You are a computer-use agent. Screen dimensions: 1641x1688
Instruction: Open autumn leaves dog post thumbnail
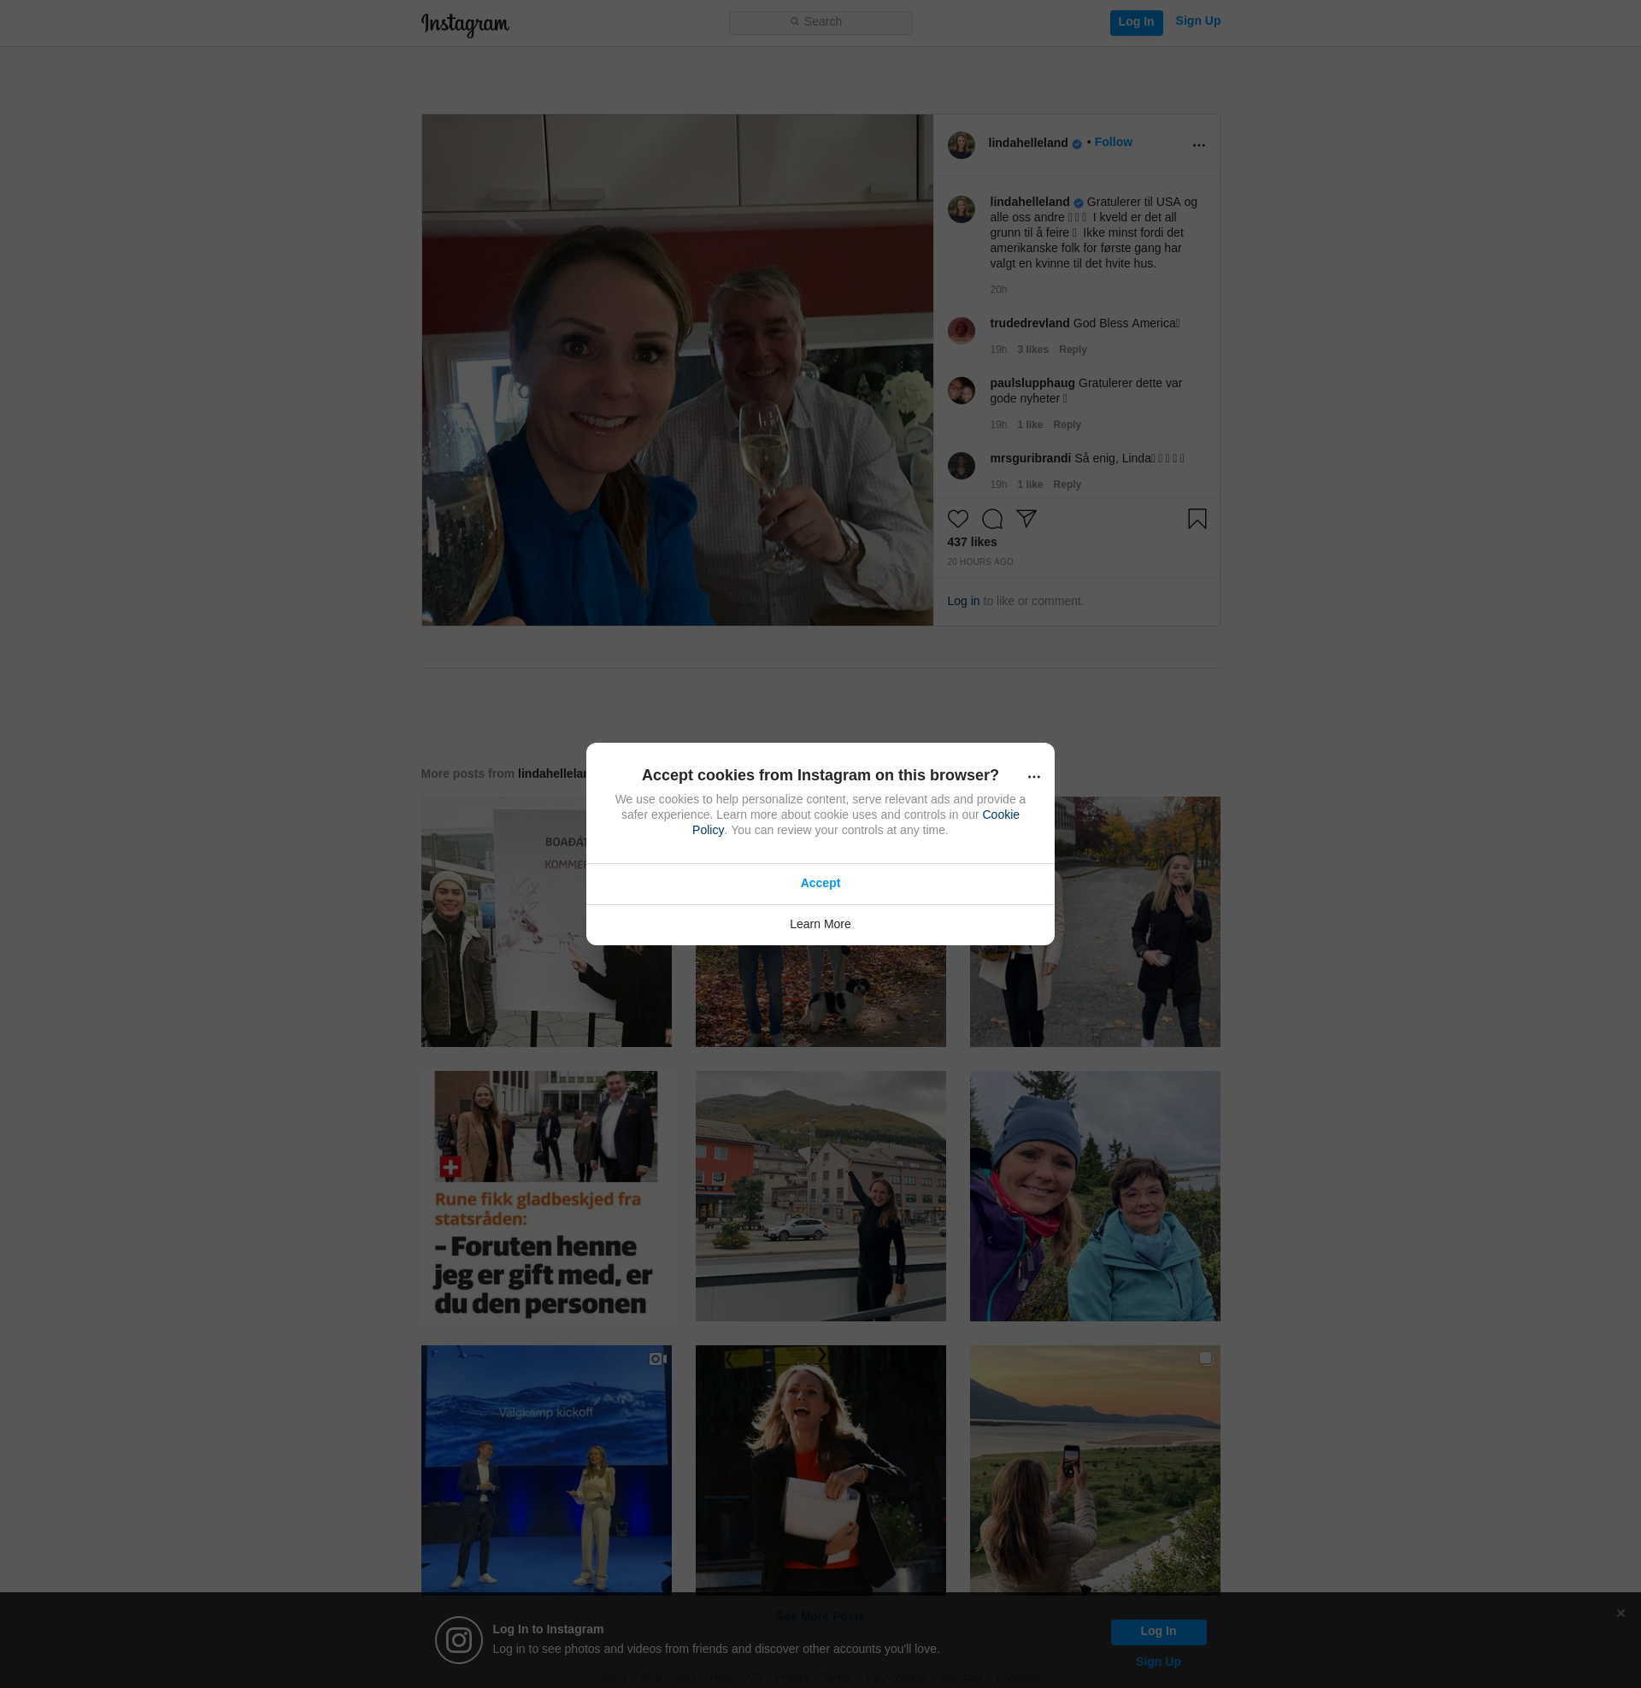[820, 996]
